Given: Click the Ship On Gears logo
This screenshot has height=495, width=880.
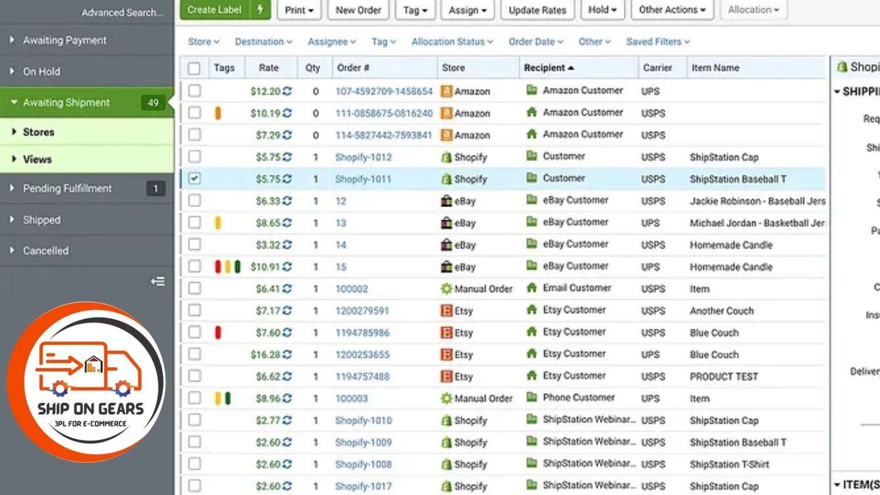Looking at the screenshot, I should 87,382.
